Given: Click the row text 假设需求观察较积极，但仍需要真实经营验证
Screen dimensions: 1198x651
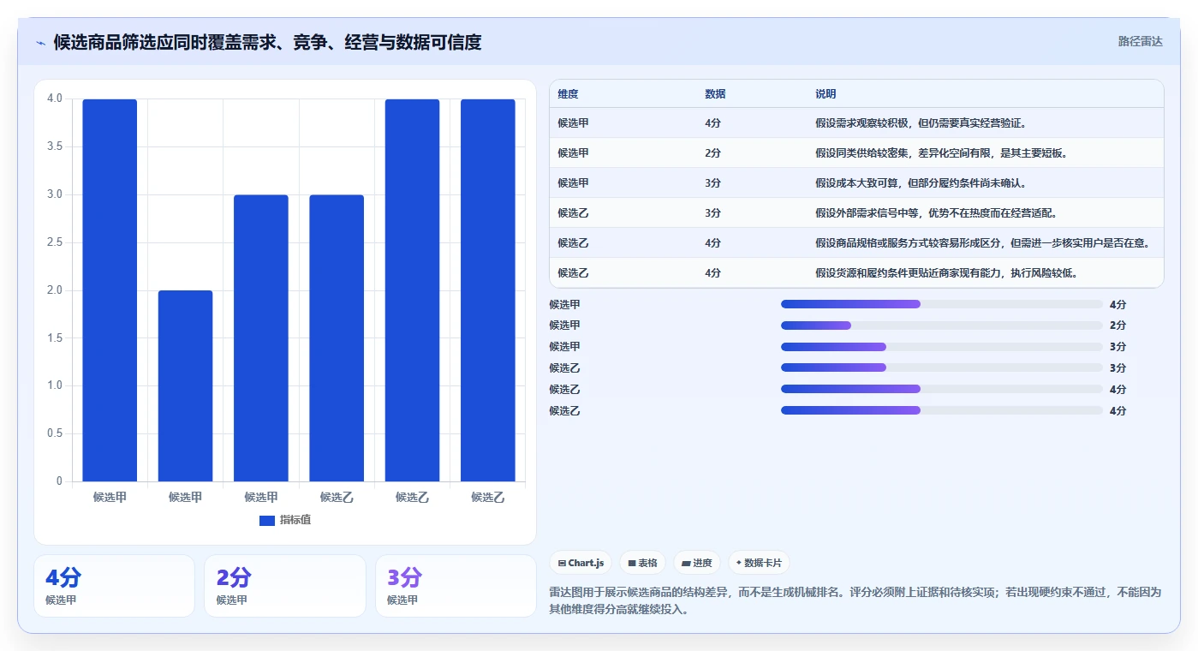Looking at the screenshot, I should click(x=921, y=122).
